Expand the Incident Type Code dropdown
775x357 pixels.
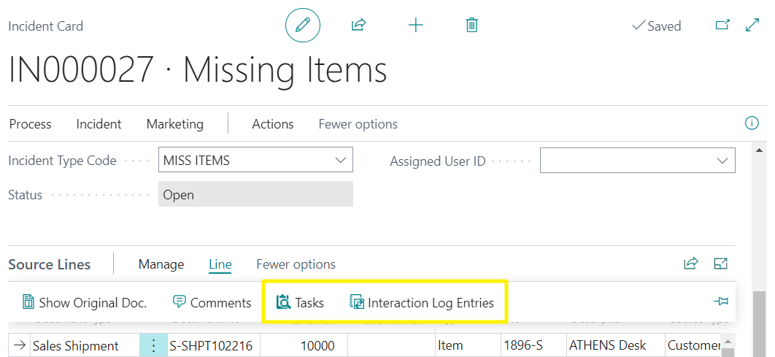point(340,160)
